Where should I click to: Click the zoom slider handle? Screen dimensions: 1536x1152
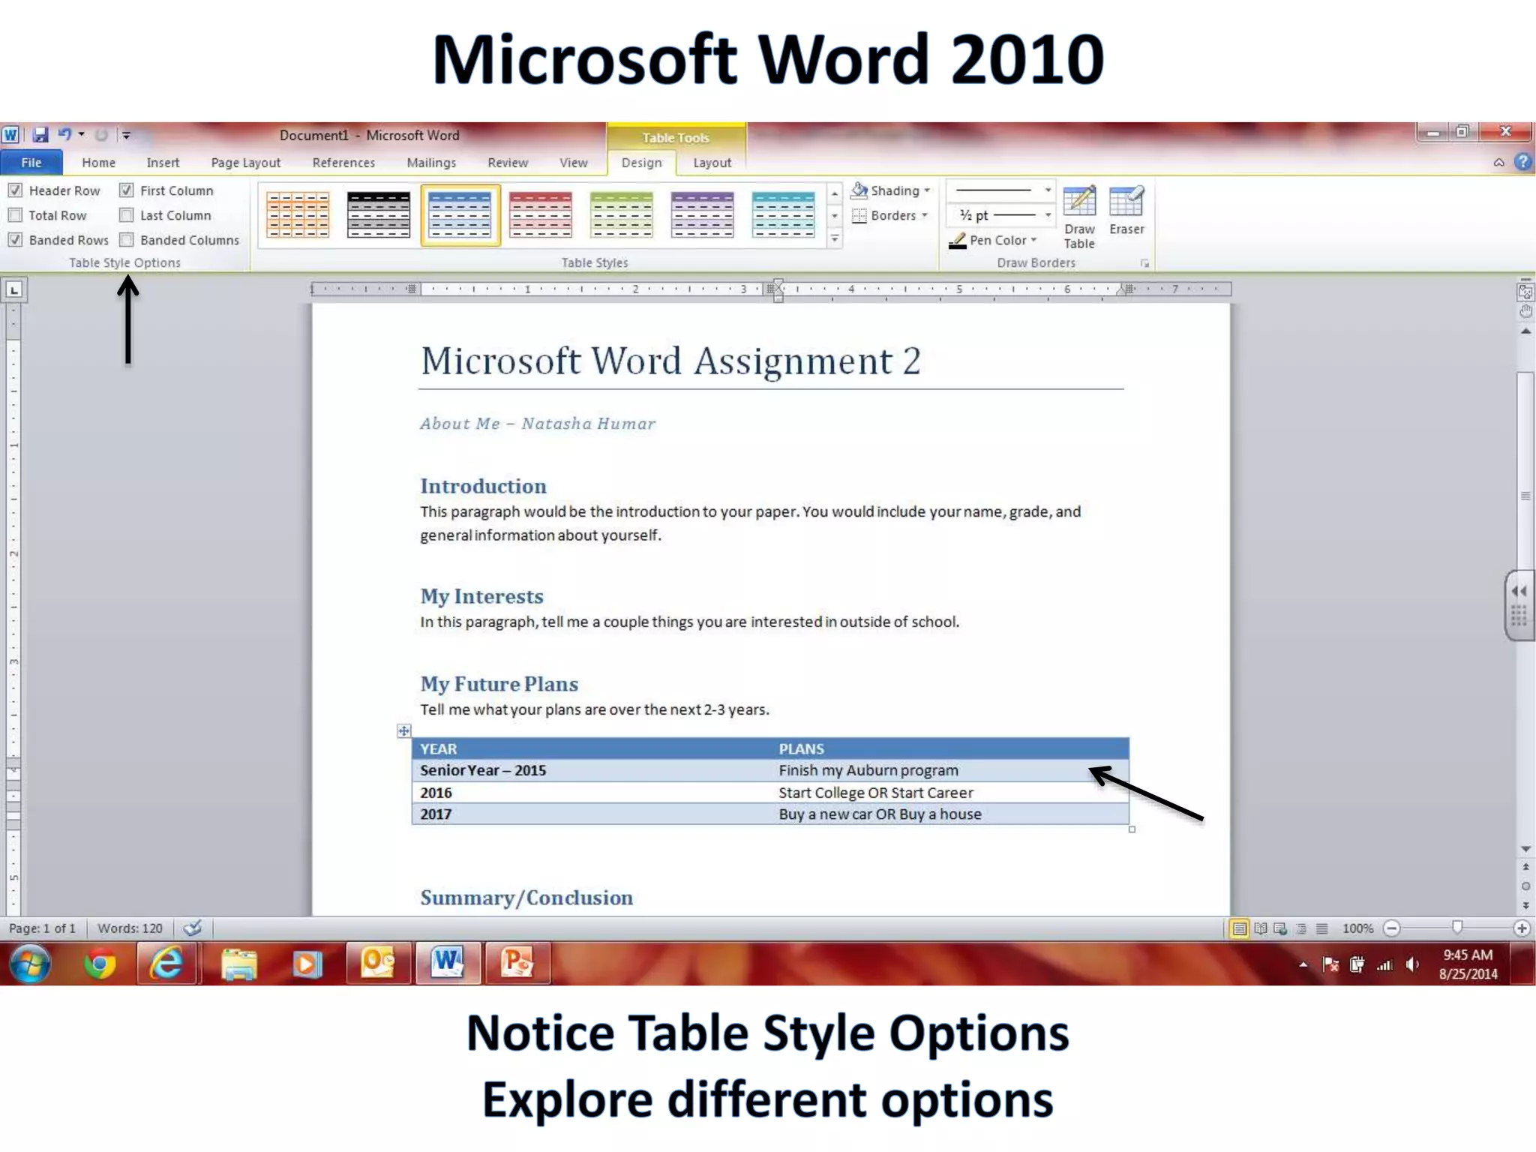(1457, 928)
